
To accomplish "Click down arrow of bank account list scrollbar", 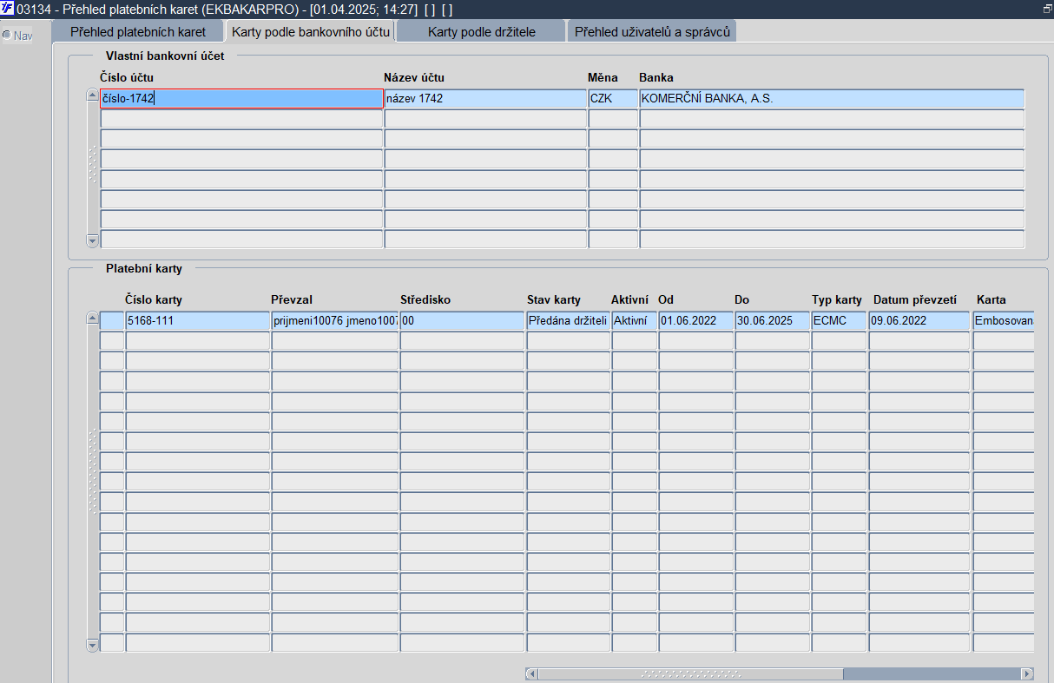I will click(93, 240).
